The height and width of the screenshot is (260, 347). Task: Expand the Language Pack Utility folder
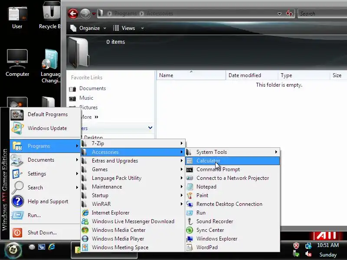coord(133,178)
